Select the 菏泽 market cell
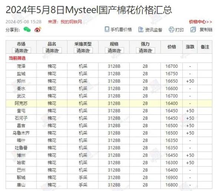Screen dimensions: 218x191 [21, 66]
